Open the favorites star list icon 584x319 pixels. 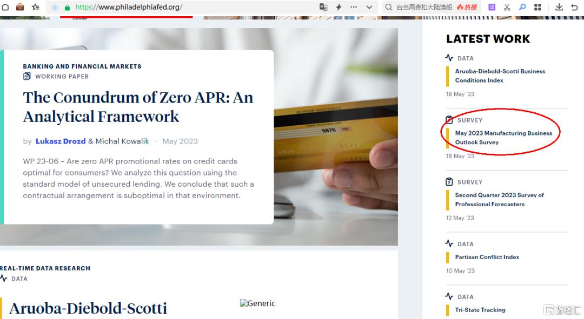coord(35,7)
